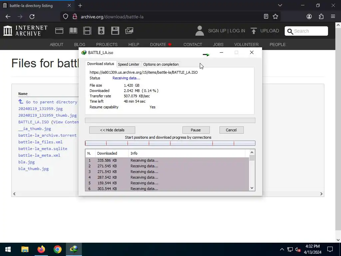Screen dimensions: 341x256
Task: Click ABOUT in the archive navigation
Action: [x=57, y=45]
